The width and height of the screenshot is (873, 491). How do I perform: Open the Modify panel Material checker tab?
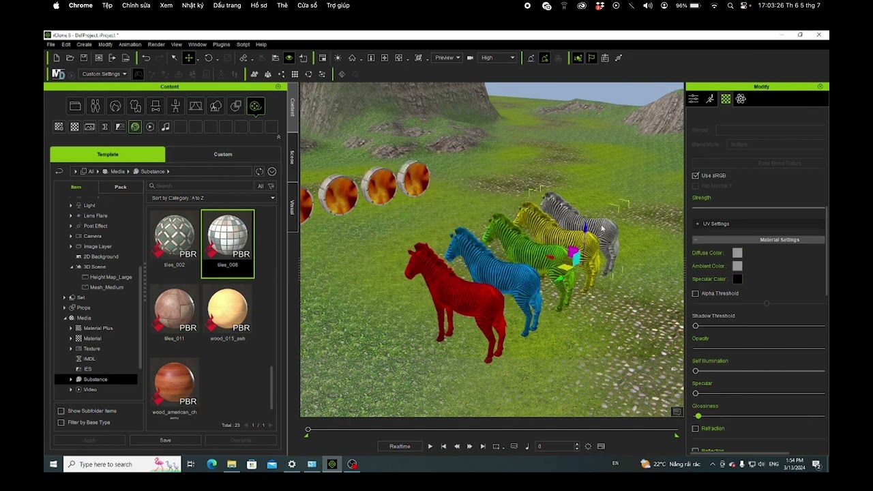point(726,99)
